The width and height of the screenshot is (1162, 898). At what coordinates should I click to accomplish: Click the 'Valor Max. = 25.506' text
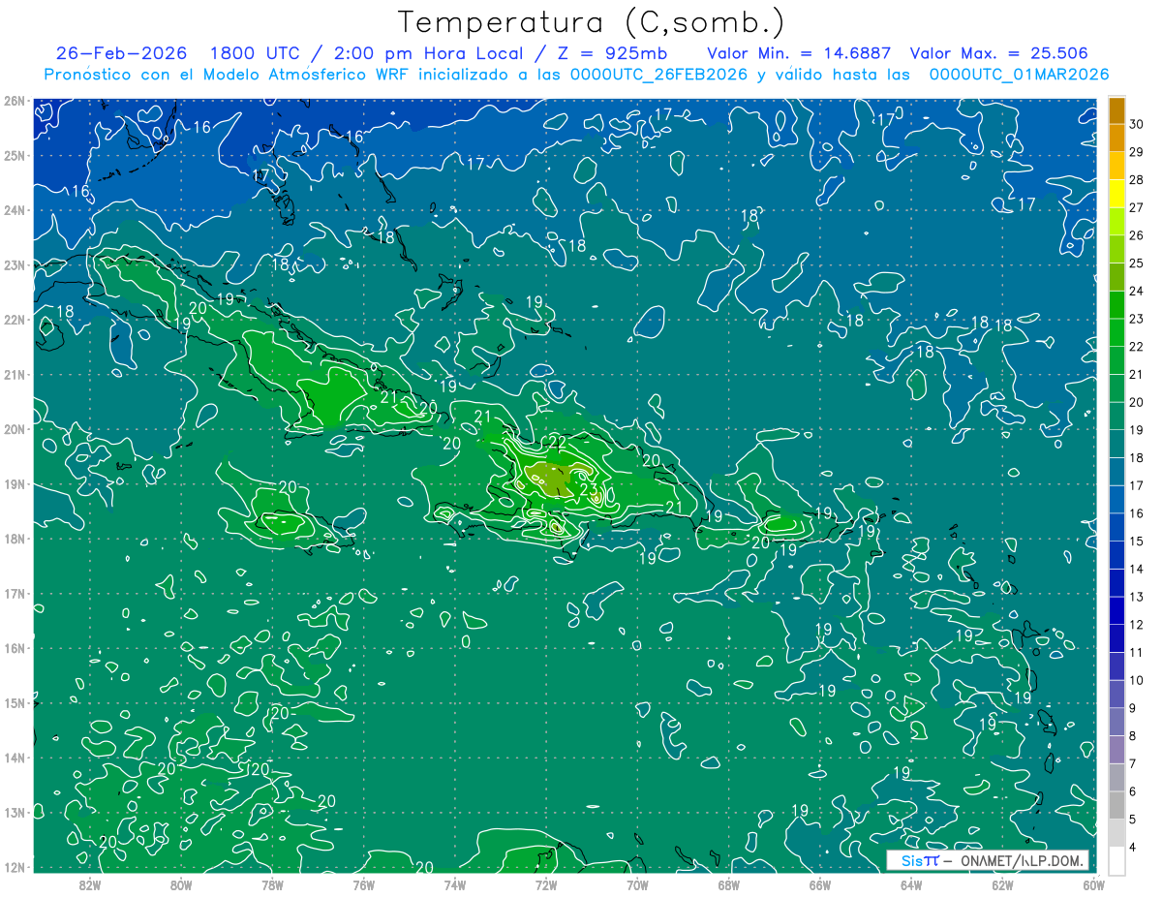[998, 53]
